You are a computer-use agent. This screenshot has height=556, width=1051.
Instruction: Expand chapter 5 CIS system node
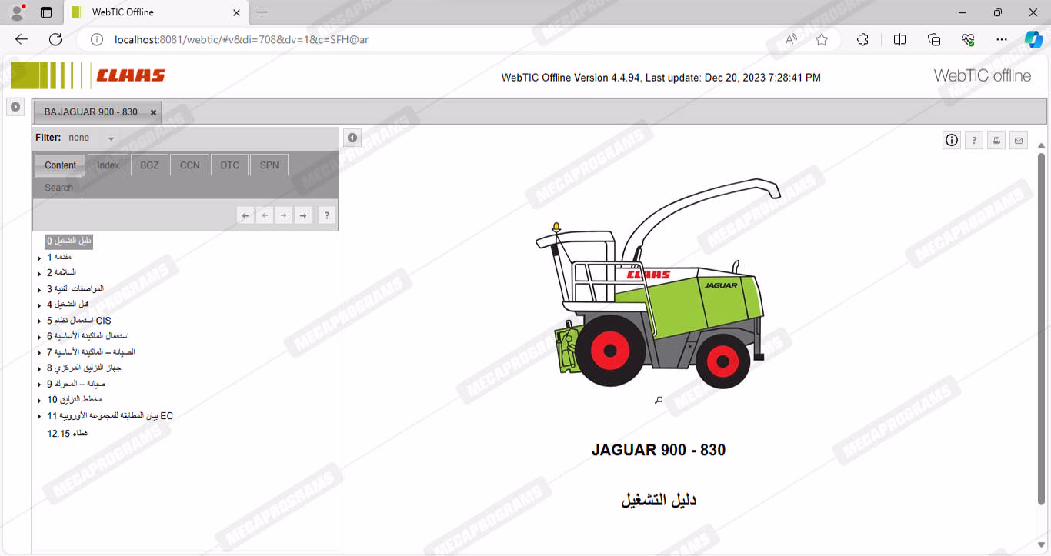tap(39, 321)
